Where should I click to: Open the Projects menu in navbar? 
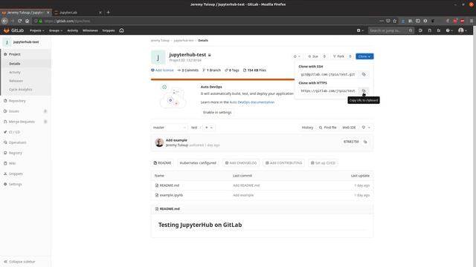36,30
